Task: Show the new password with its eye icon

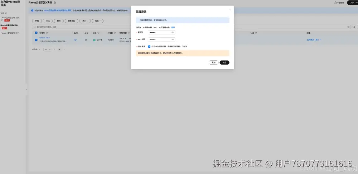Action: point(173,33)
